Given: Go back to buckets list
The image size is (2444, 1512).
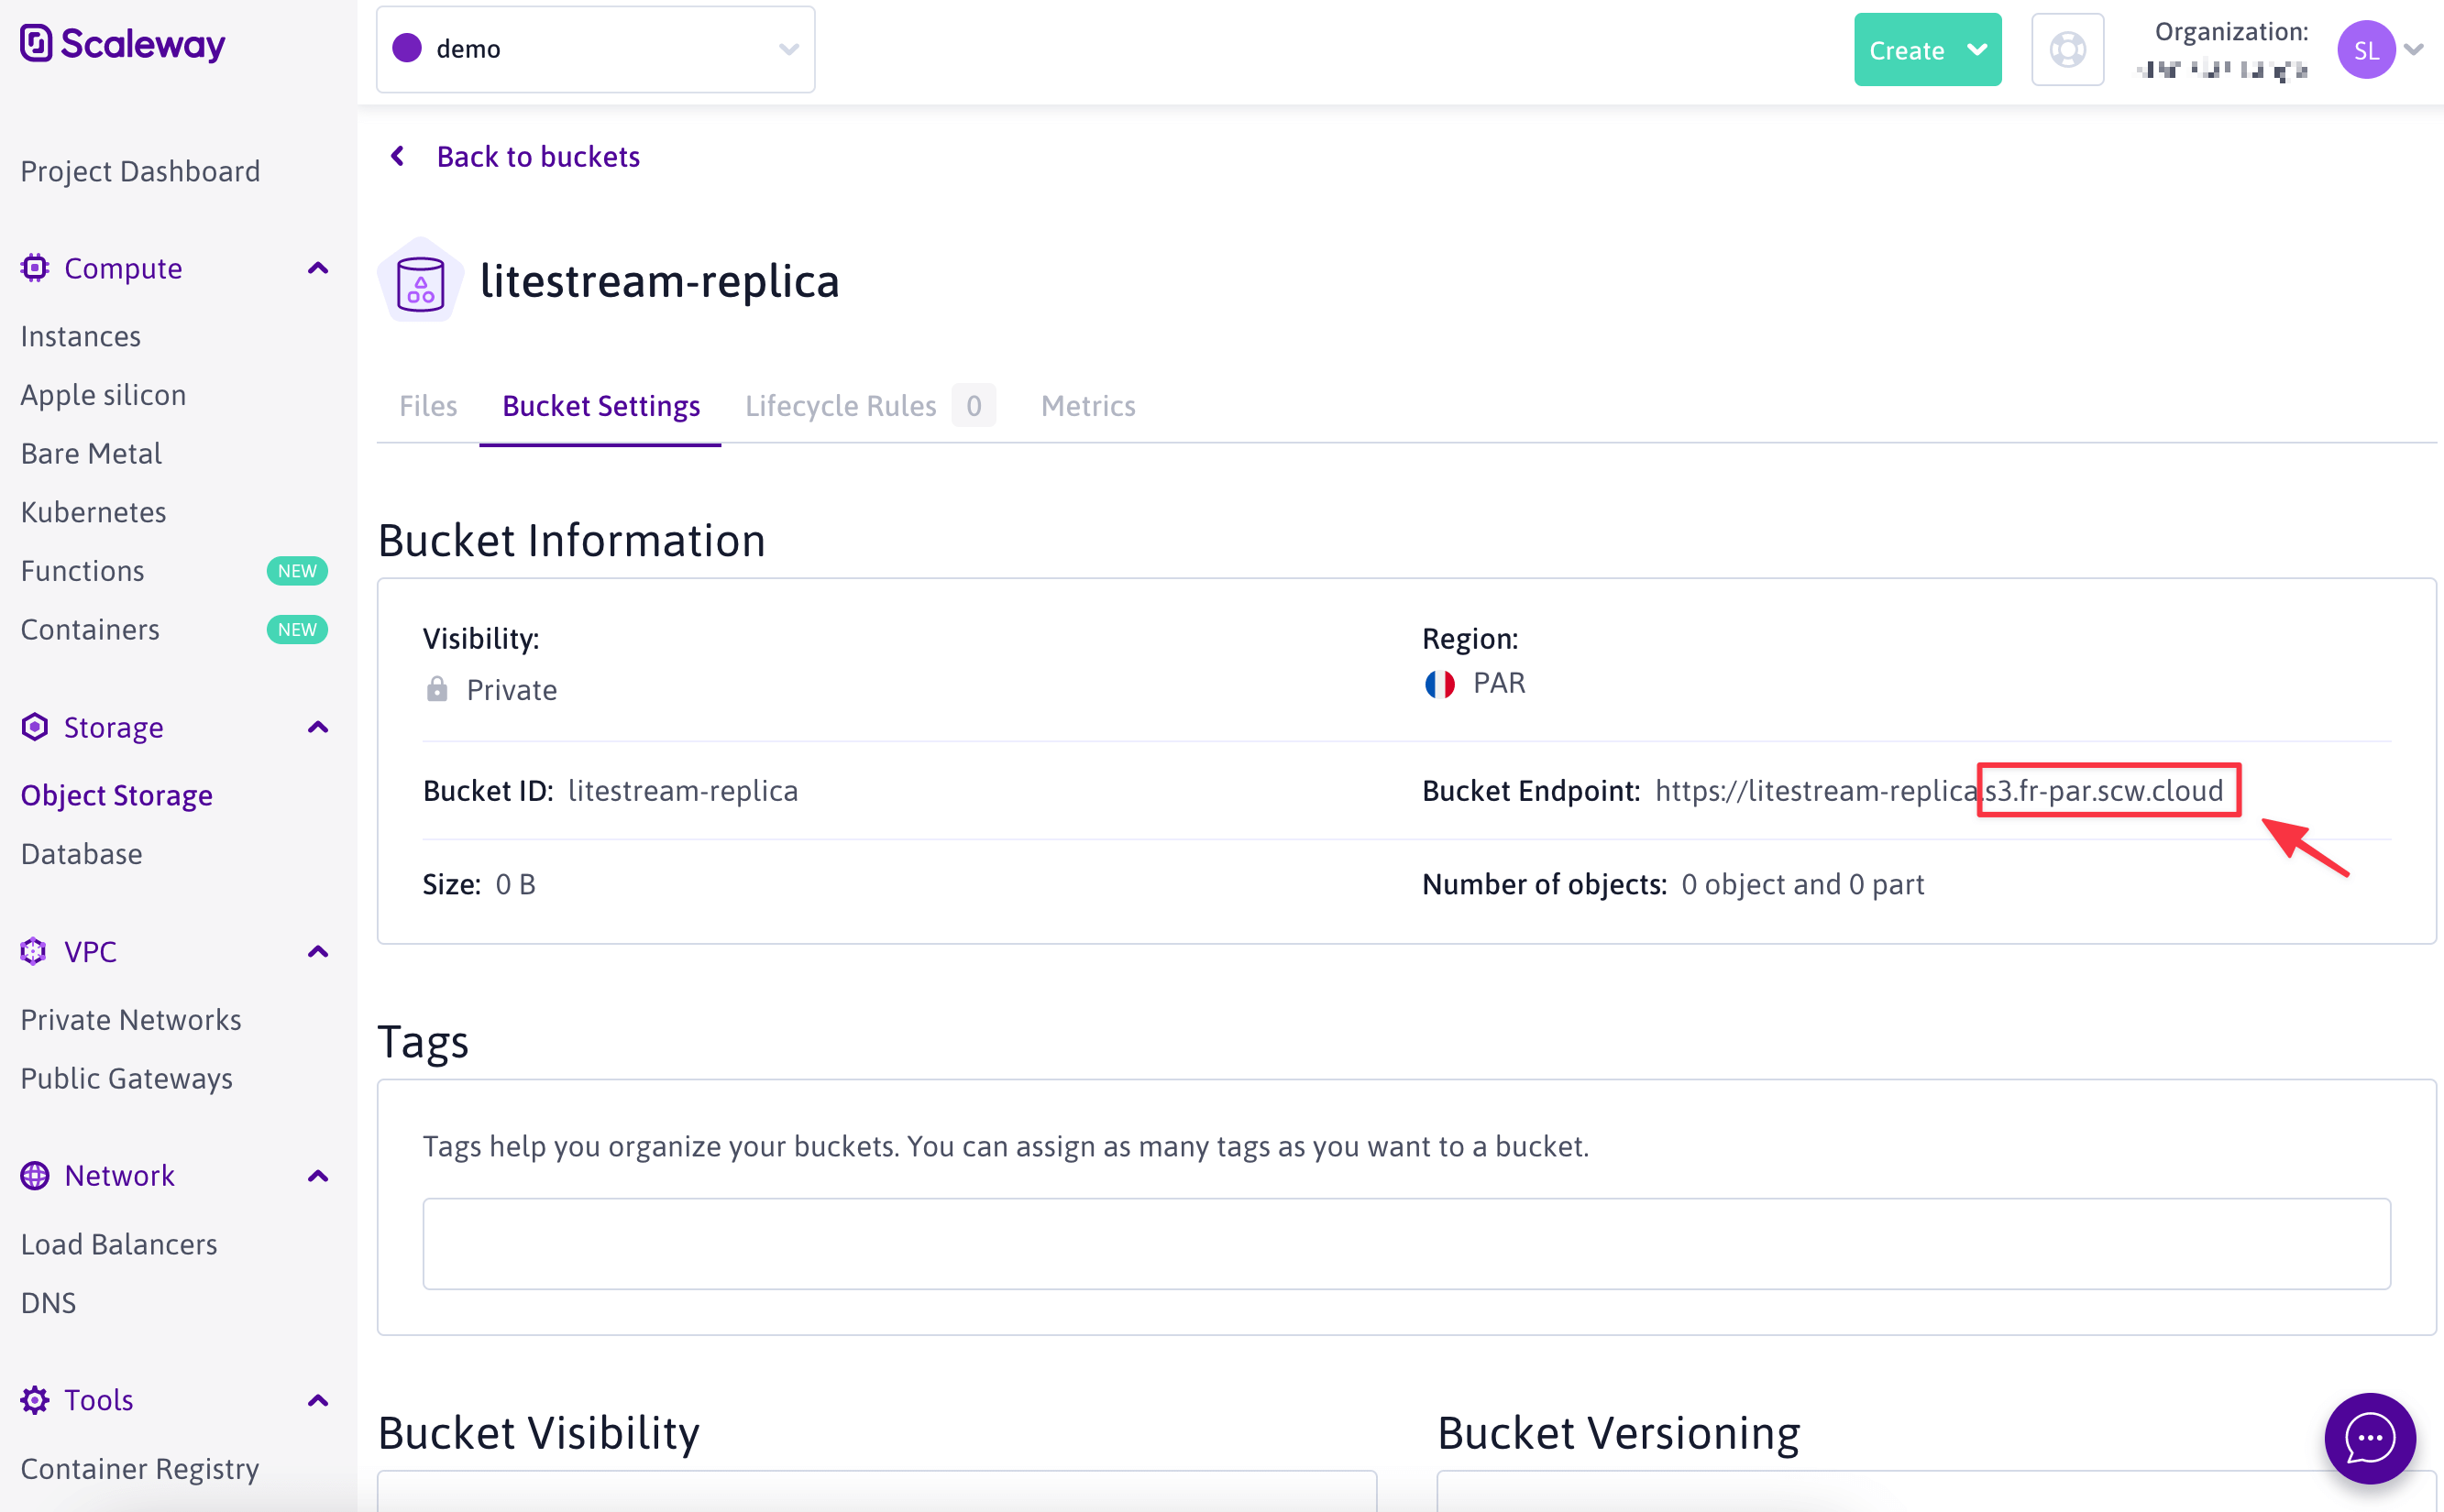Looking at the screenshot, I should coord(537,156).
